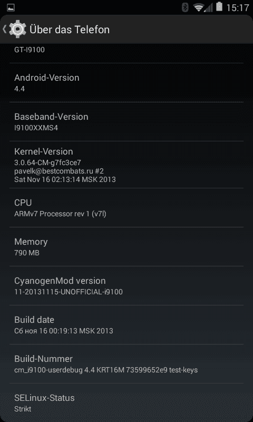Select the SELinux-Status Strikt entry
253x422 pixels.
coord(126,402)
